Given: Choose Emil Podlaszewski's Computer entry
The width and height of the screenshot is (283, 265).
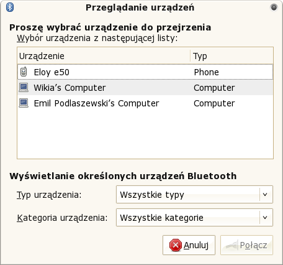Looking at the screenshot, I should pos(145,103).
